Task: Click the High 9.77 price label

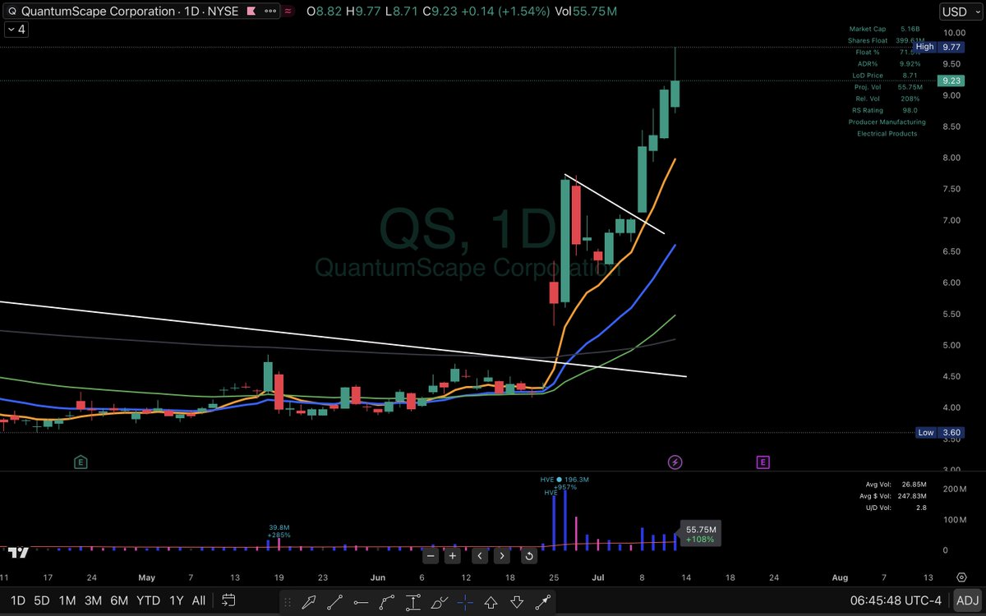Action: (x=938, y=47)
